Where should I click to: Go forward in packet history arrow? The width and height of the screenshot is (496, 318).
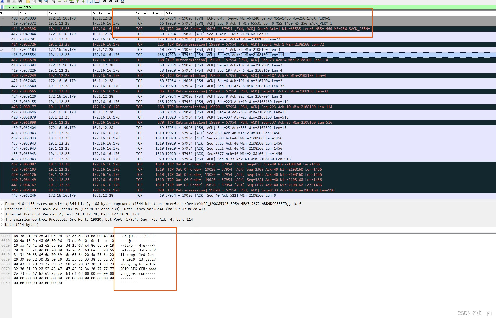click(65, 1)
